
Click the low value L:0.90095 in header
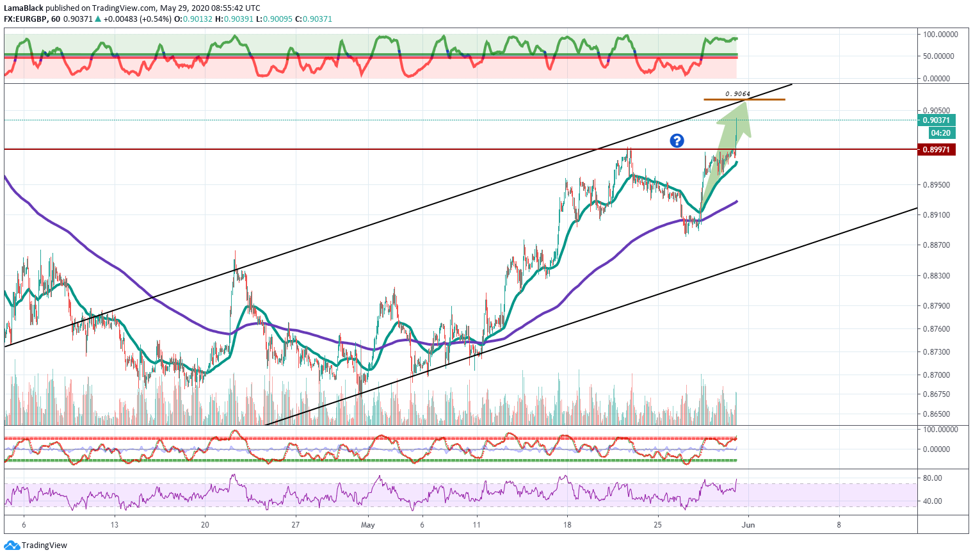(274, 19)
